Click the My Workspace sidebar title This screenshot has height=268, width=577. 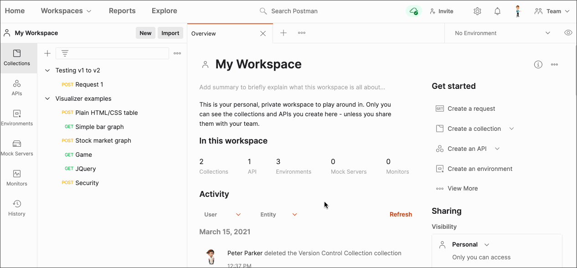36,33
